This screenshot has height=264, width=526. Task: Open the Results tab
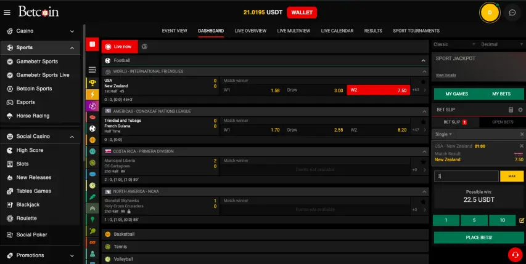(x=373, y=31)
